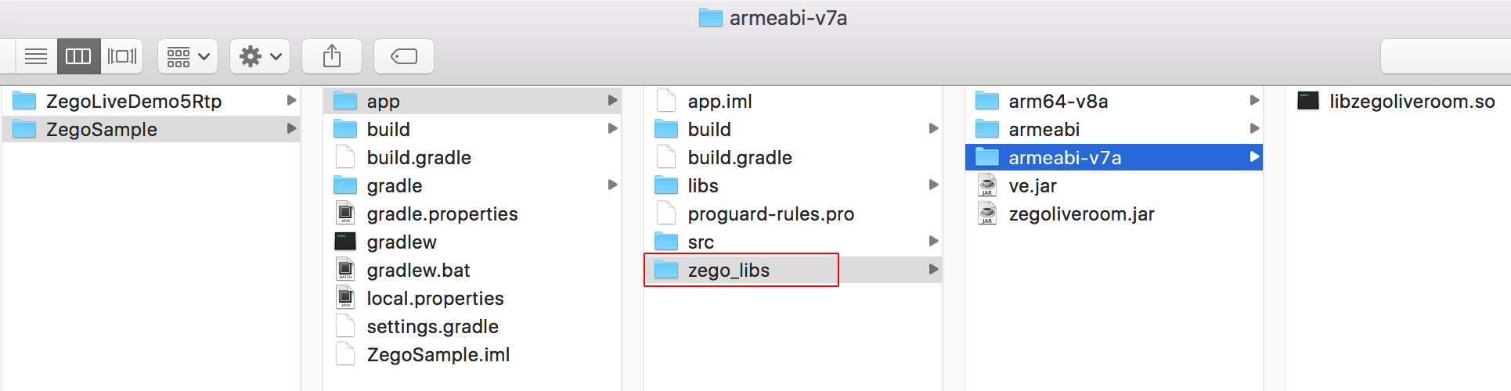1511x391 pixels.
Task: Click the Share toolbar button
Action: (x=332, y=56)
